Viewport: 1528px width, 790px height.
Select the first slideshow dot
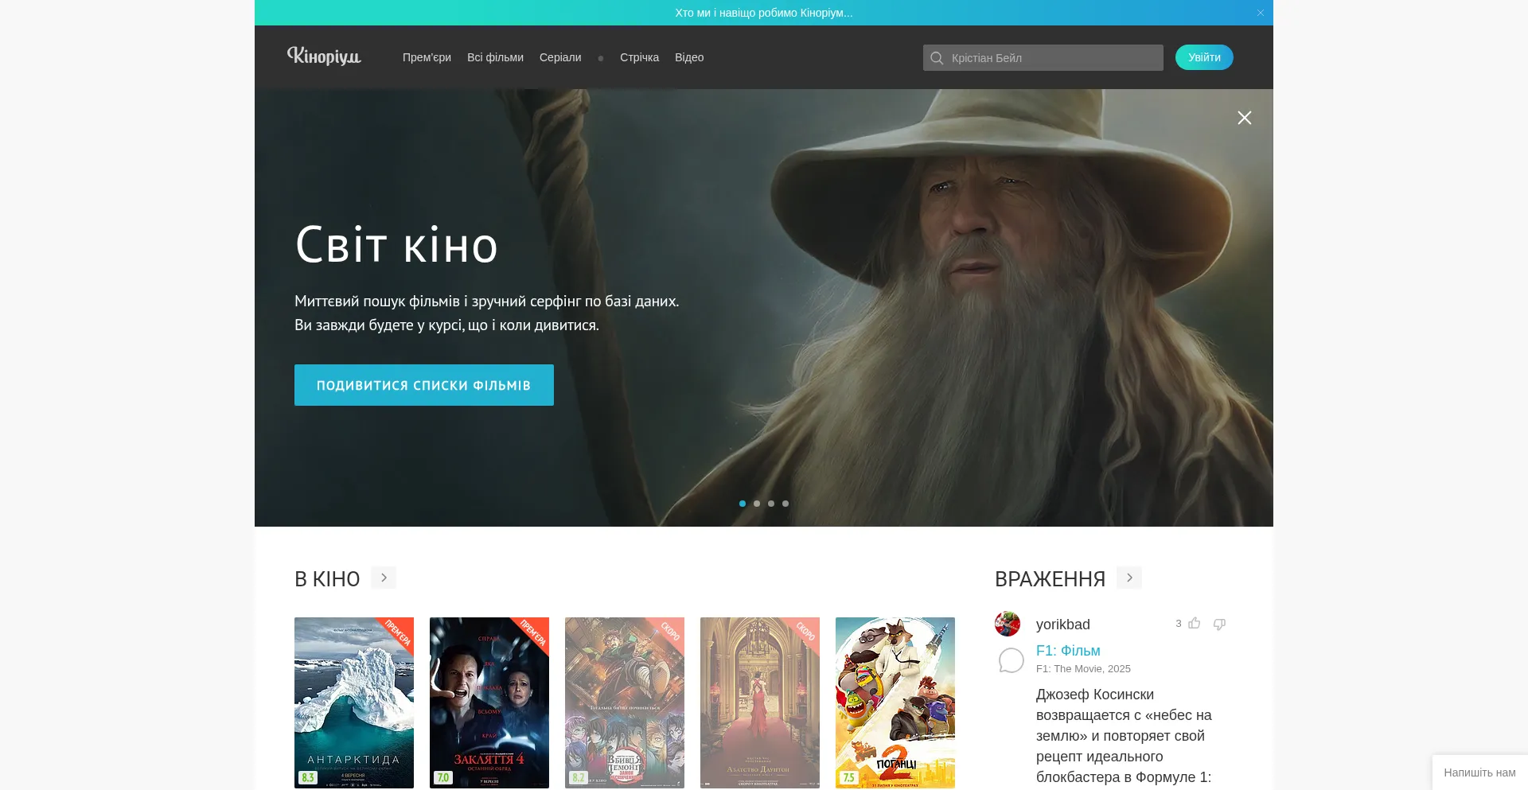[x=743, y=504]
